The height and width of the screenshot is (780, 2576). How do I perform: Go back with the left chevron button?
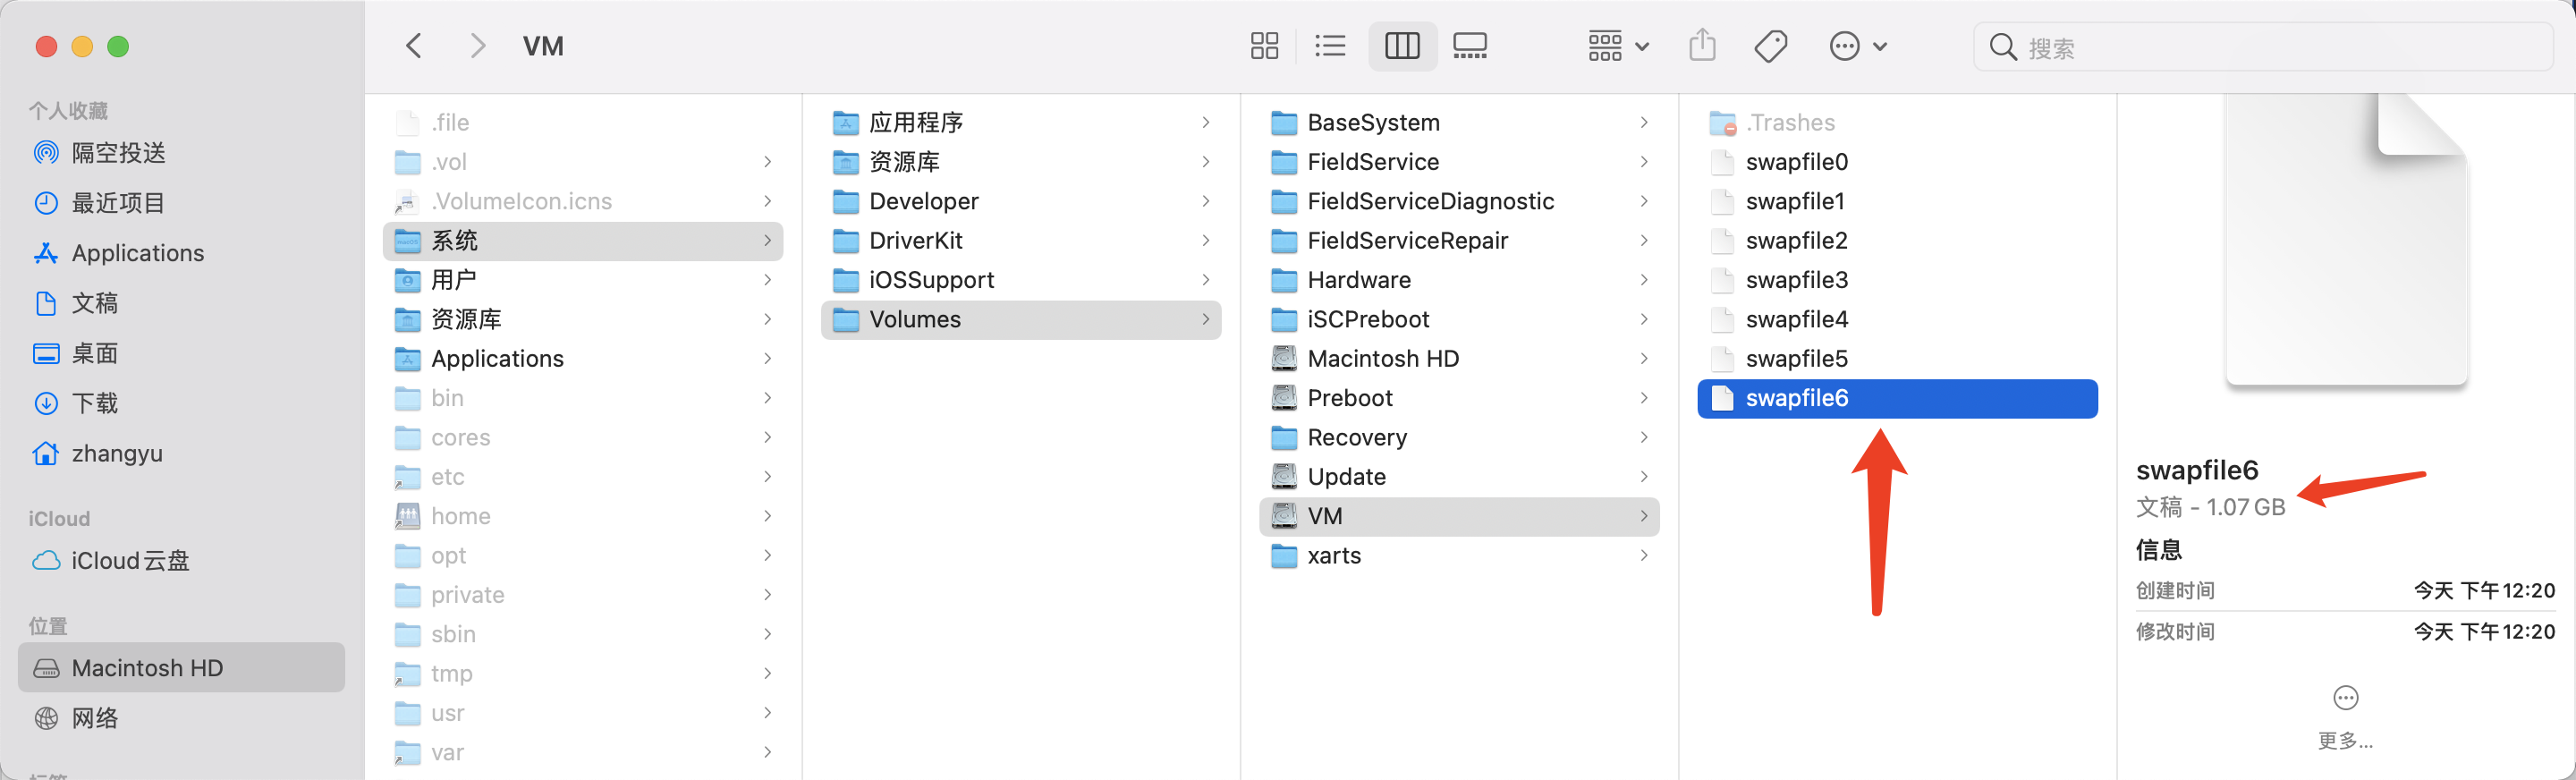[414, 46]
